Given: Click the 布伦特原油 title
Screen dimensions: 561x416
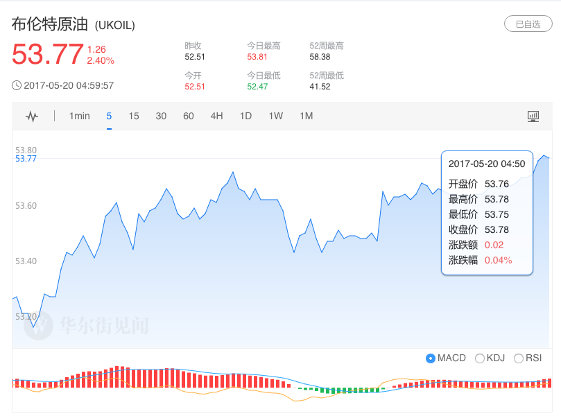Looking at the screenshot, I should [50, 24].
